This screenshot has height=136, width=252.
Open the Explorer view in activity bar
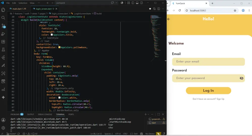coord(3,10)
